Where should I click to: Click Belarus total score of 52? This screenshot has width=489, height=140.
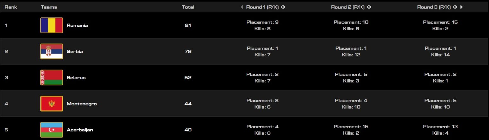188,77
